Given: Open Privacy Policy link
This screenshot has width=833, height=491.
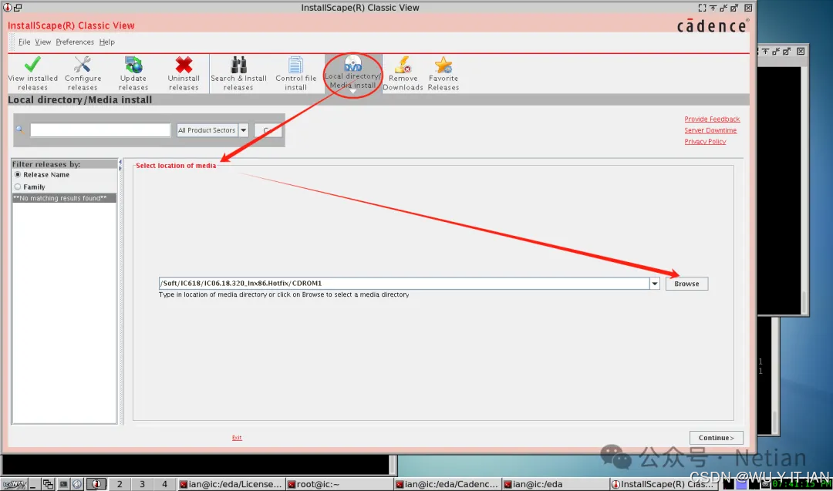Looking at the screenshot, I should 705,141.
